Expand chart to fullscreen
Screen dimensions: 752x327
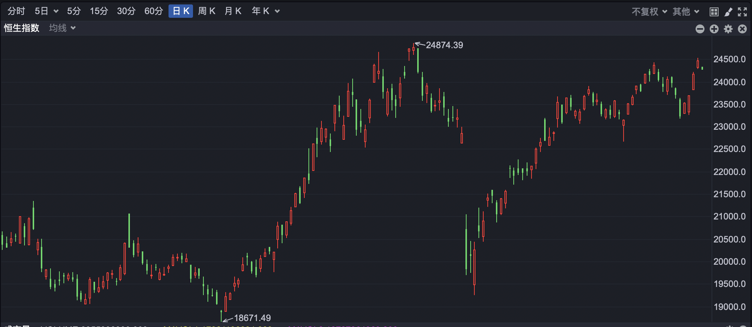coord(742,12)
